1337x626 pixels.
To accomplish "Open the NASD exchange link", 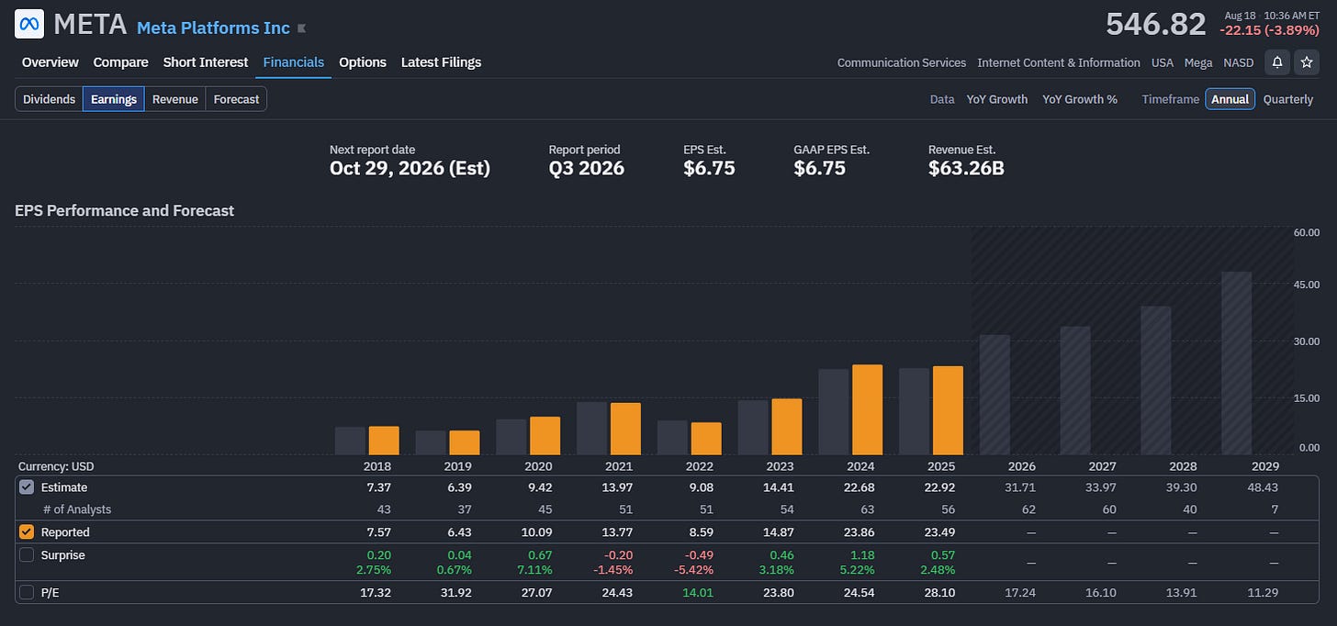I will click(x=1238, y=62).
